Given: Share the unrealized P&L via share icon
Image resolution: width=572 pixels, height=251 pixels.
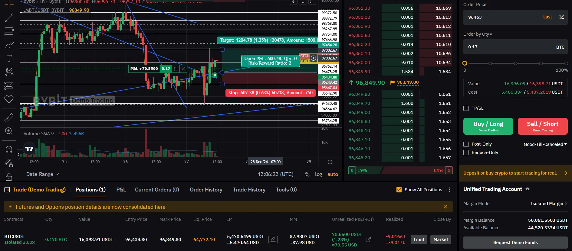Looking at the screenshot, I should pos(368,240).
